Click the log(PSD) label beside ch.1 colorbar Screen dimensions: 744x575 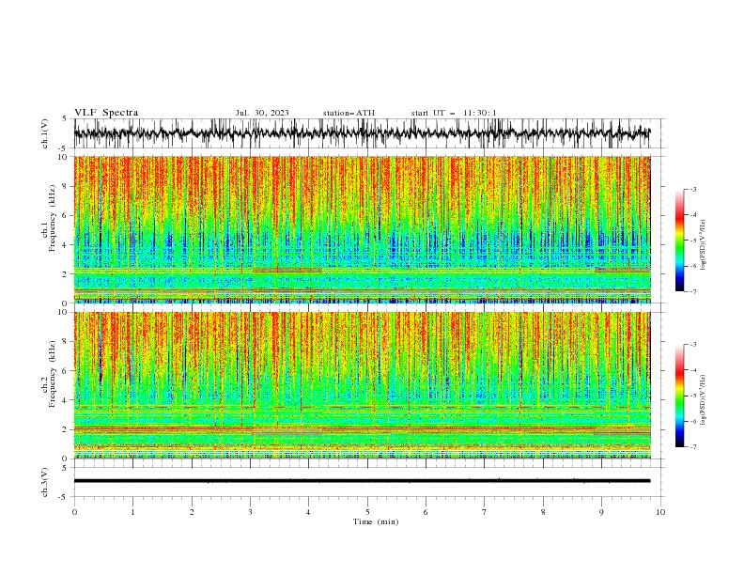click(703, 245)
